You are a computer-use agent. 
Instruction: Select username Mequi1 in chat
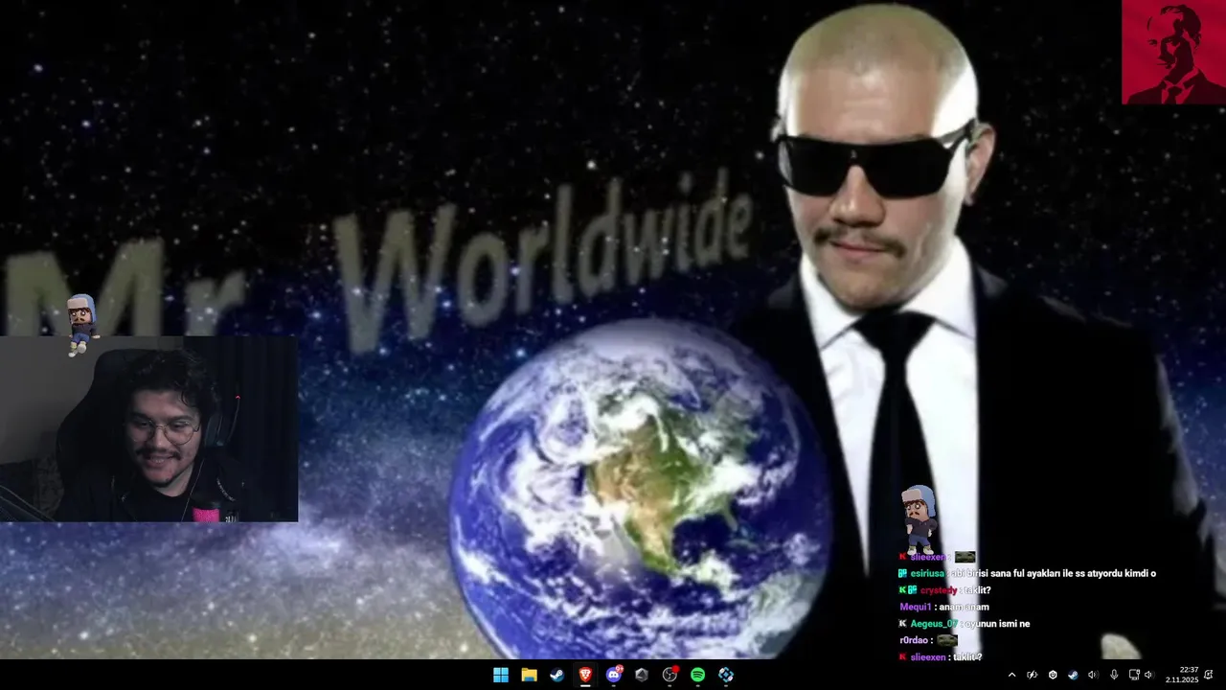click(x=916, y=607)
